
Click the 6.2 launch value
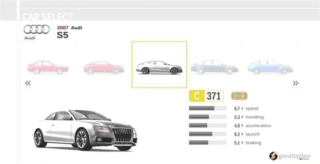tap(237, 134)
